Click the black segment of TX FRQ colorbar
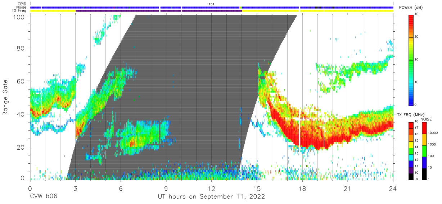The height and width of the screenshot is (204, 442). [412, 176]
